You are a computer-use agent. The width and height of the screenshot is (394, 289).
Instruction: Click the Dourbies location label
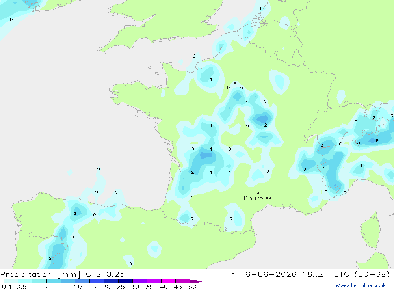coord(258,198)
